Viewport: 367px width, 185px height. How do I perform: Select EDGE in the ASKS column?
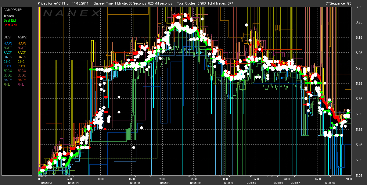pyautogui.click(x=22, y=75)
